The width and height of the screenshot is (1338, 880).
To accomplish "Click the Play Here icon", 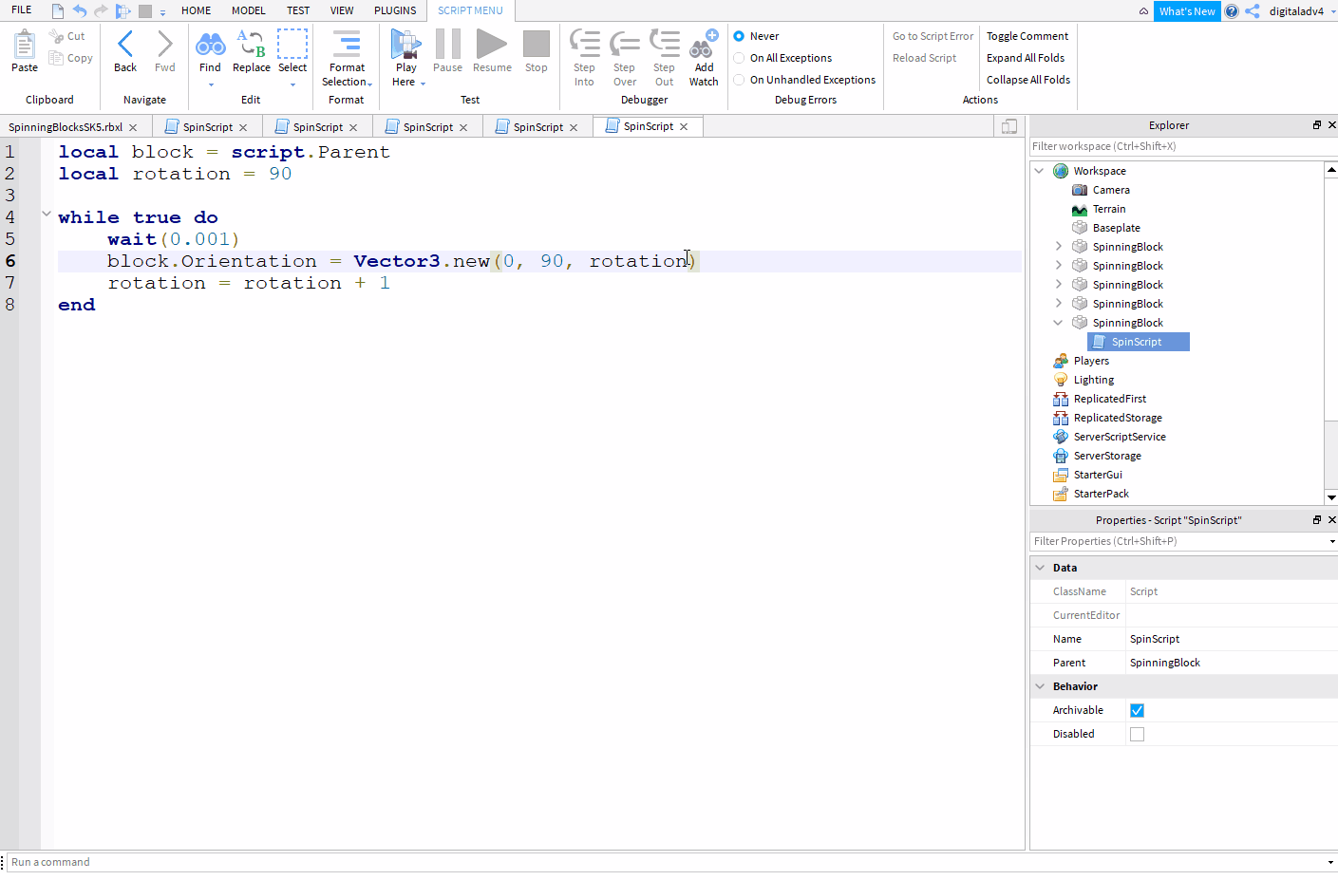I will 405,44.
